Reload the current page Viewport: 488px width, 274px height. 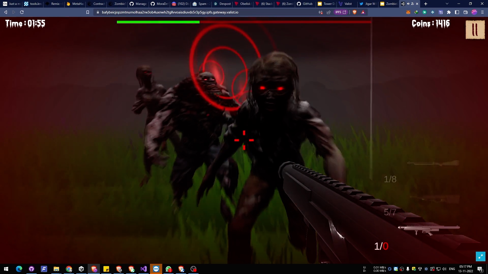(x=22, y=12)
